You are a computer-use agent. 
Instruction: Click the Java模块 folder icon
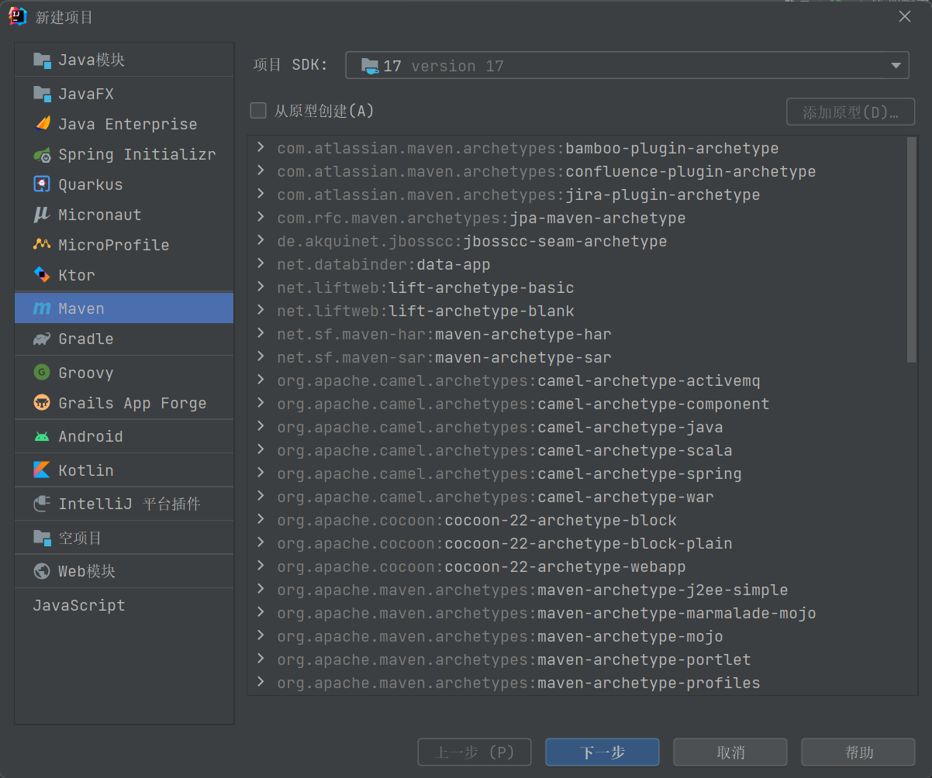click(x=42, y=60)
